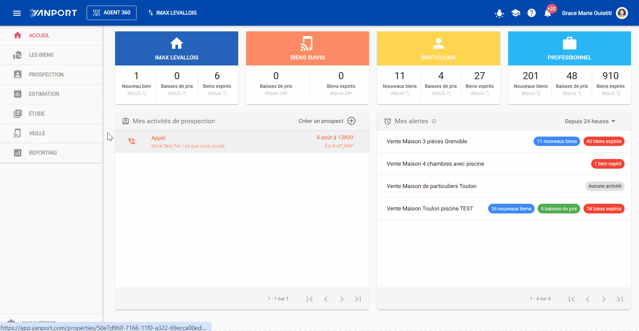Open the hamburger navigation menu
The height and width of the screenshot is (331, 639).
pos(17,13)
